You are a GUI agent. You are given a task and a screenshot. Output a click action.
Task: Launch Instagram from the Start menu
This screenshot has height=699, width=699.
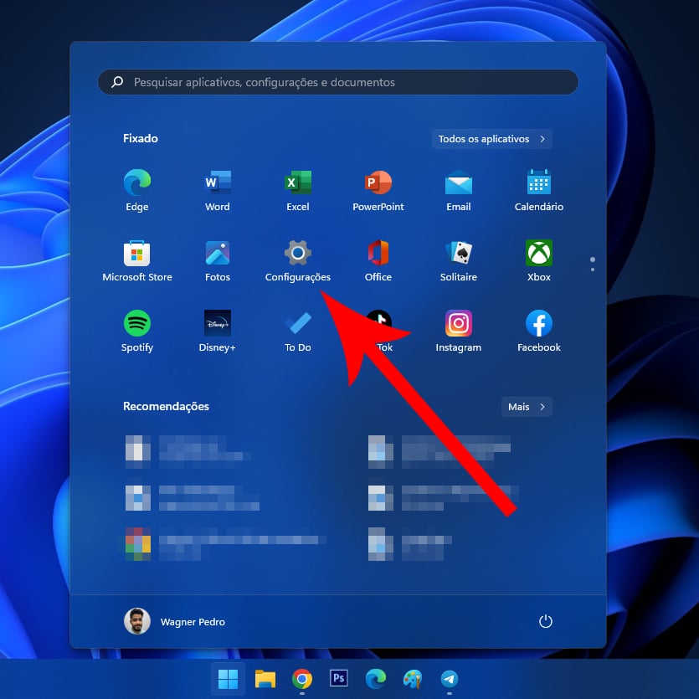point(458,322)
